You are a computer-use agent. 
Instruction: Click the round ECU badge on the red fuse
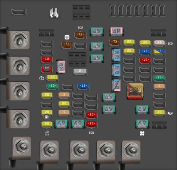(47, 68)
